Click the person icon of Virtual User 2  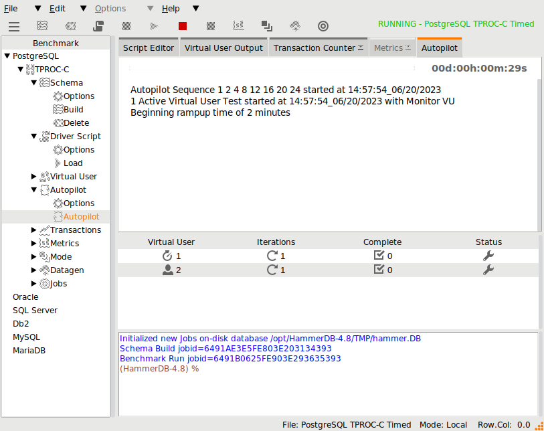pos(167,270)
